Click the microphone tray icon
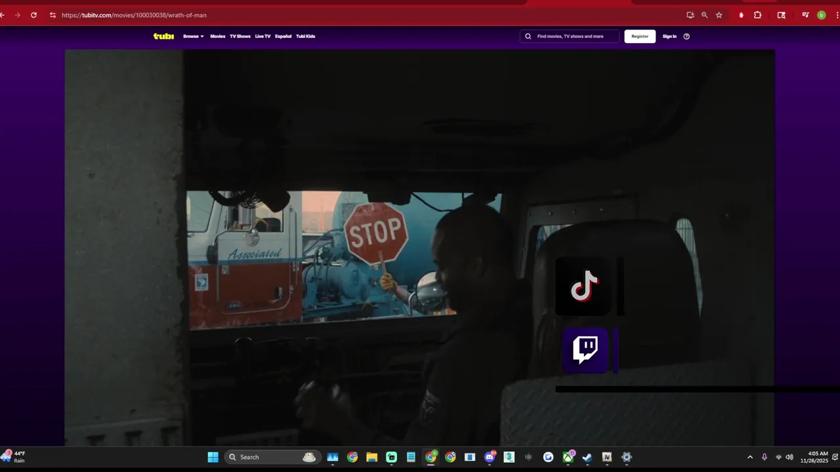The image size is (840, 472). 764,457
